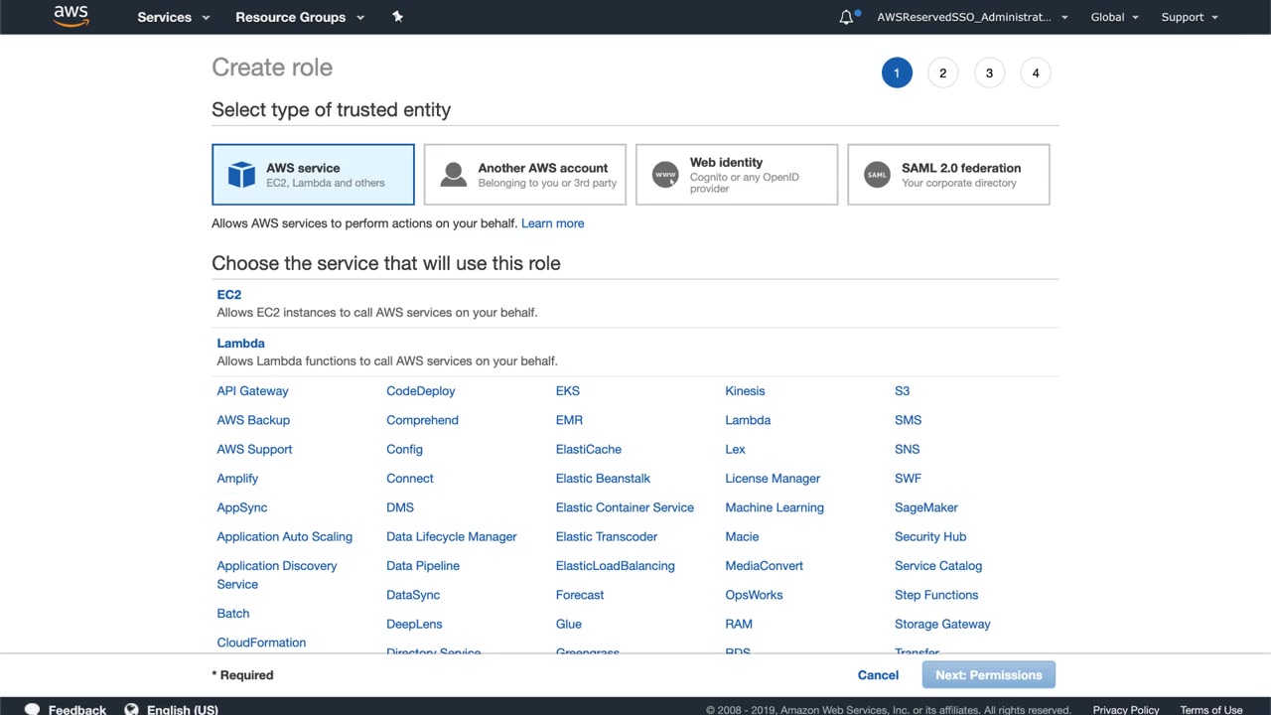
Task: Click the language globe icon
Action: pos(131,709)
